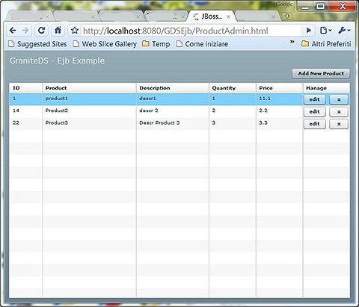The width and height of the screenshot is (359, 307).
Task: Close the JBoss tab
Action: click(228, 17)
